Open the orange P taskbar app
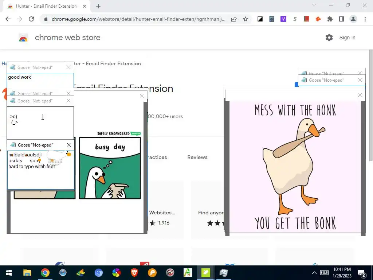 [152, 273]
